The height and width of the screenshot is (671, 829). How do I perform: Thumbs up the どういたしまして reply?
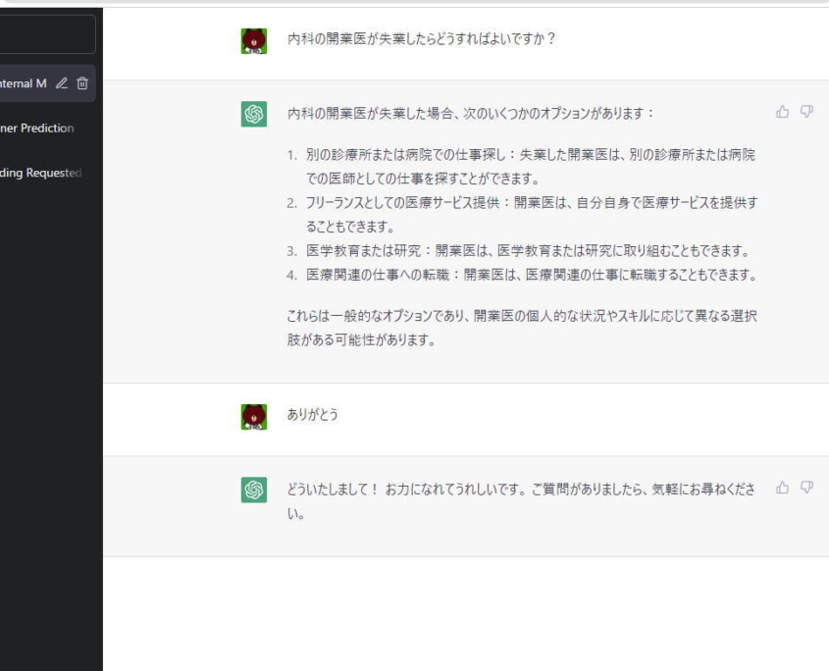(x=783, y=488)
